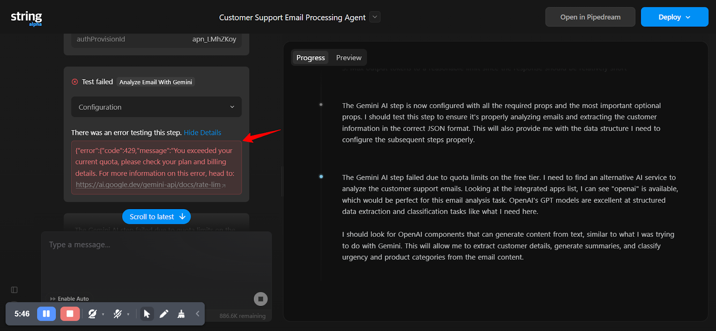Stop generation with round stop icon
Viewport: 716px width, 331px height.
click(260, 299)
